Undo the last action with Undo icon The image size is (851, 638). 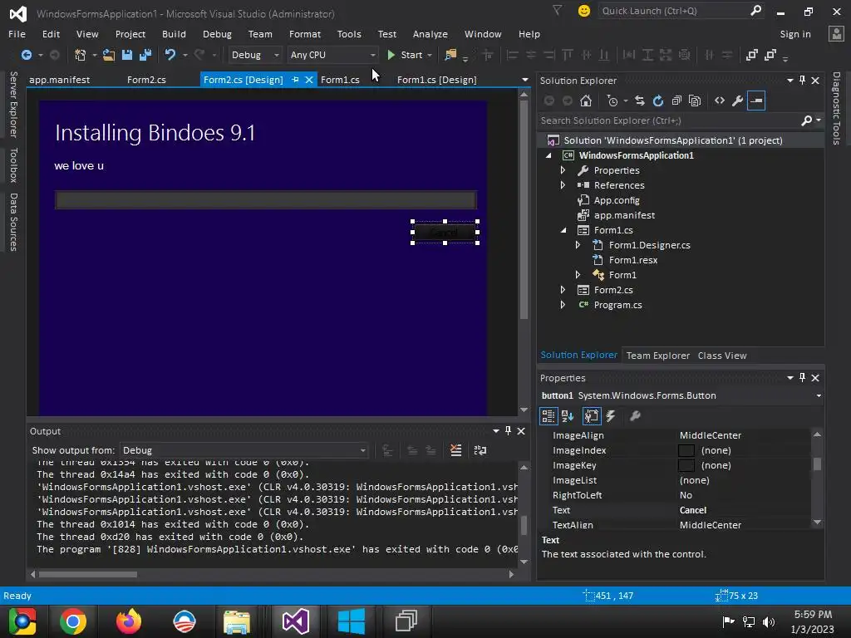coord(170,55)
